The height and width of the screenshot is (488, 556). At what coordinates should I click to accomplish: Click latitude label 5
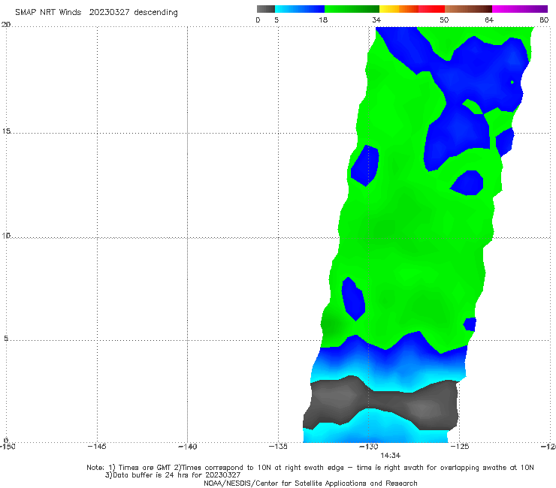pos(6,338)
